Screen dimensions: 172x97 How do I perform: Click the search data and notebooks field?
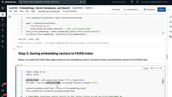click(x=52, y=2)
